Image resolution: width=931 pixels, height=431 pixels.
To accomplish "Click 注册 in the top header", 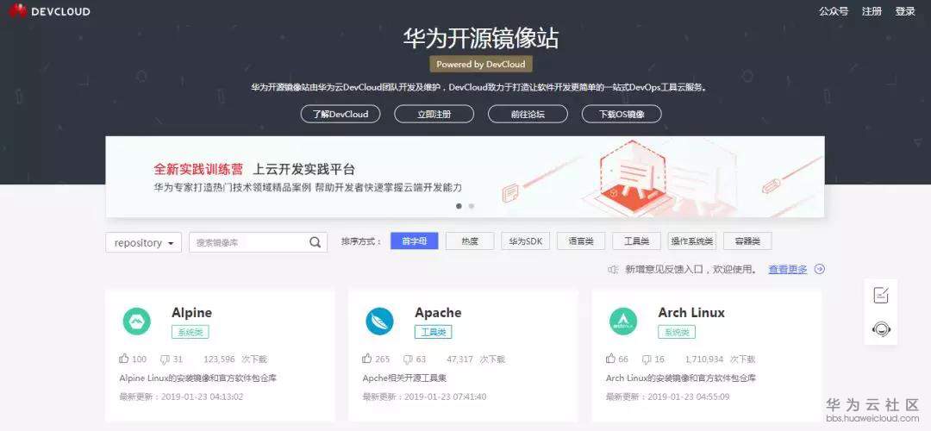I will [x=872, y=11].
